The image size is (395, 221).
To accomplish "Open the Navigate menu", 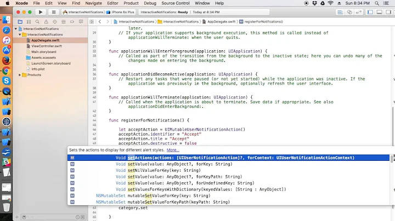I will pos(93,3).
